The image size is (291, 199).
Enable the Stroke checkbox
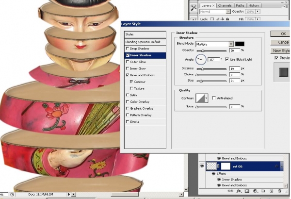128,121
